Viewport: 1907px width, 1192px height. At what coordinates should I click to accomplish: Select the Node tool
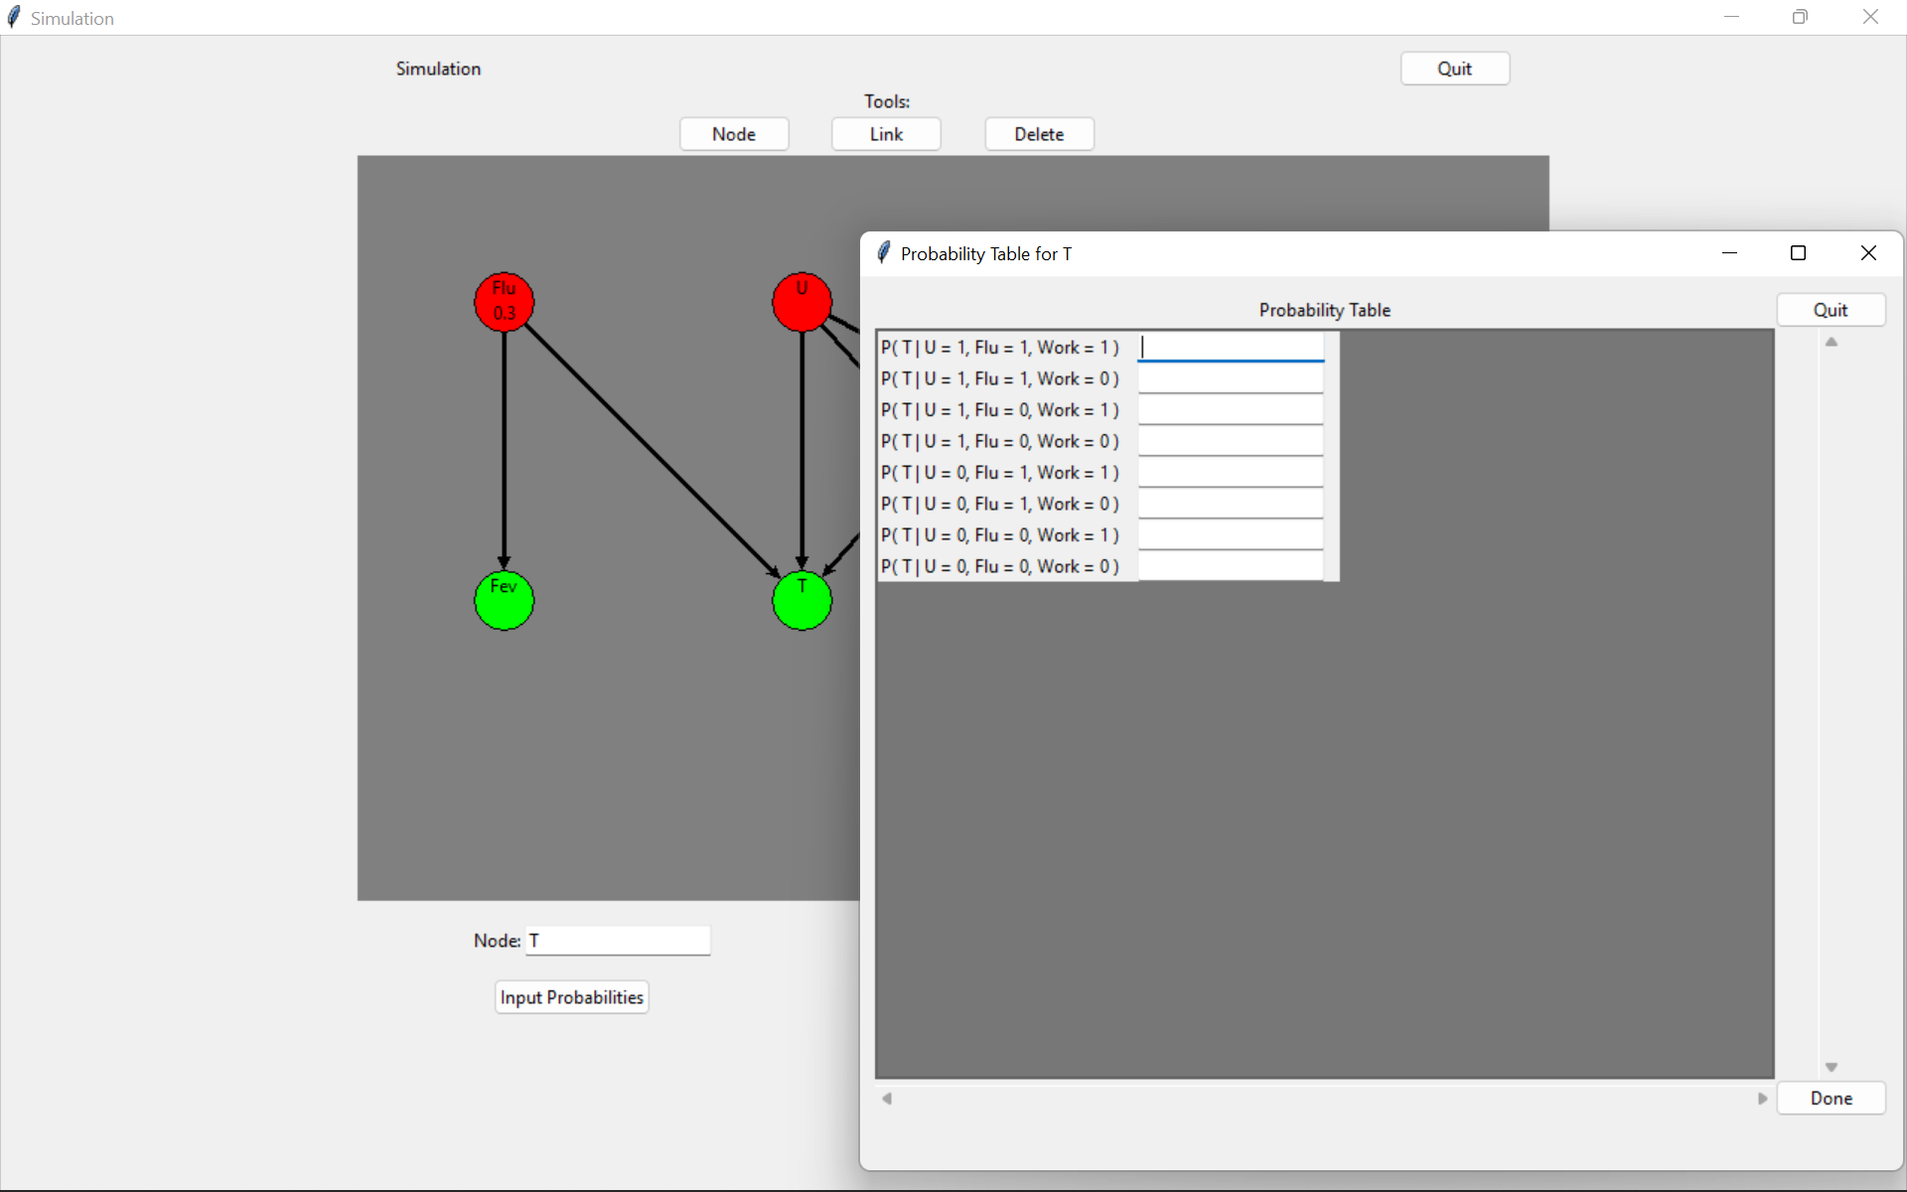point(735,133)
